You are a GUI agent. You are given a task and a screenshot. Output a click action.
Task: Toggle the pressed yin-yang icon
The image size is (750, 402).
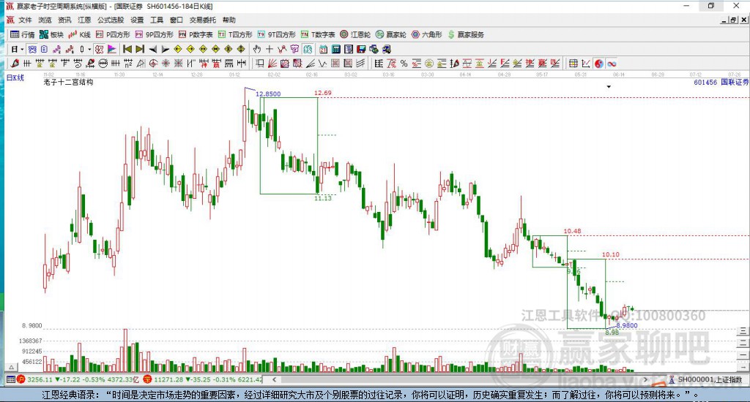(x=599, y=64)
